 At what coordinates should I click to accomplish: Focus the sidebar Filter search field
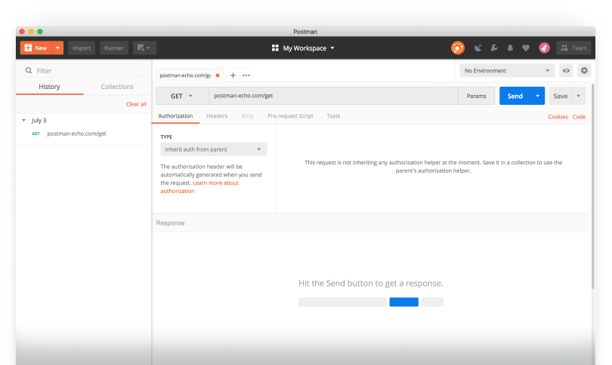[x=84, y=70]
